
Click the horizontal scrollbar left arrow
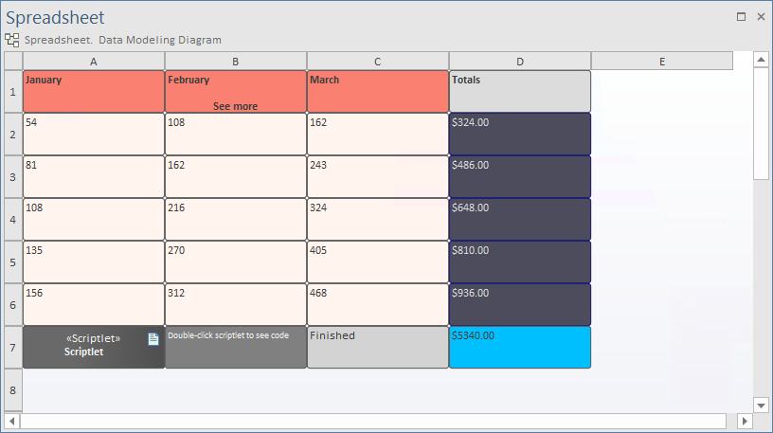(12, 420)
